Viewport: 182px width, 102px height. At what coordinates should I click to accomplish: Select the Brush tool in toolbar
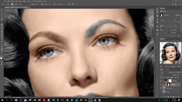pos(2,22)
